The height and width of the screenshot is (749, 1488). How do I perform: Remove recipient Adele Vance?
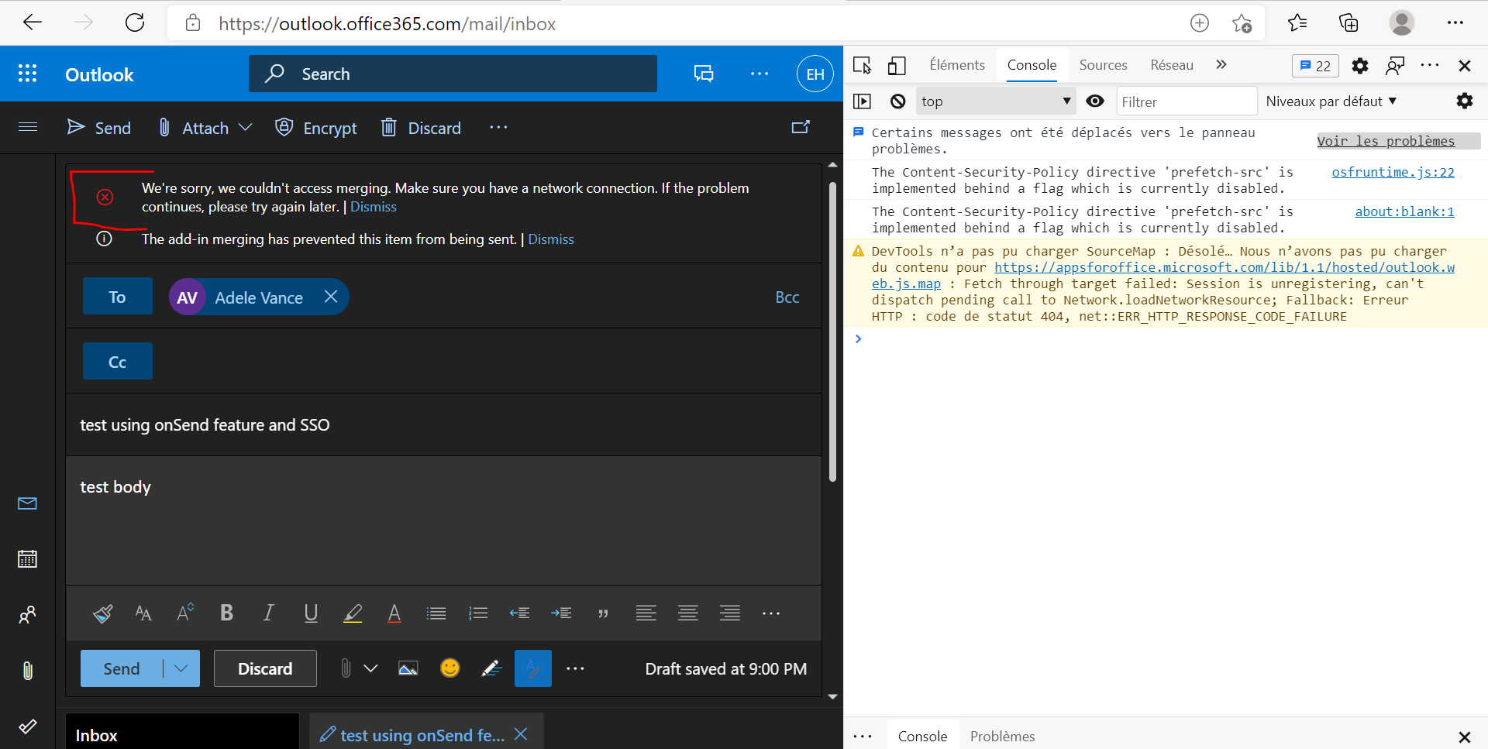331,297
